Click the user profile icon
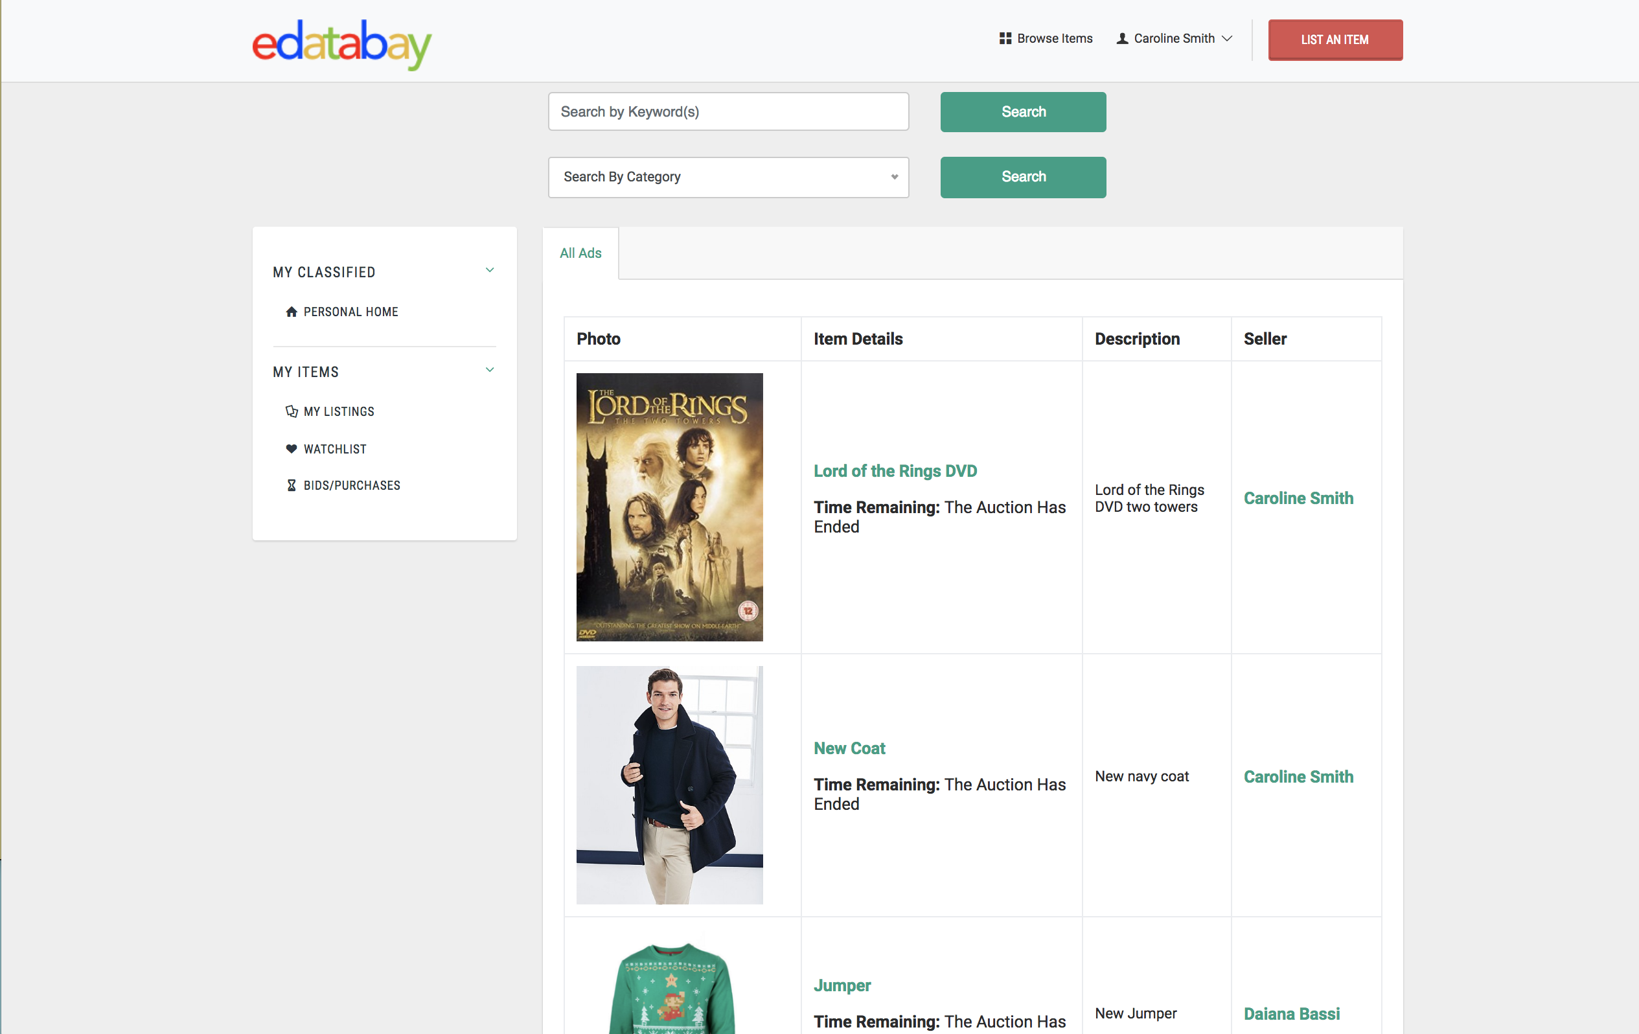1639x1034 pixels. tap(1123, 39)
